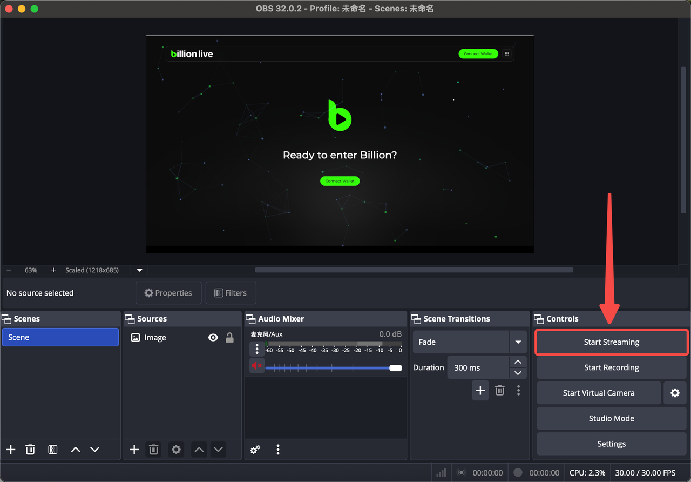Open source properties gear in Sources panel
691x482 pixels.
click(176, 450)
